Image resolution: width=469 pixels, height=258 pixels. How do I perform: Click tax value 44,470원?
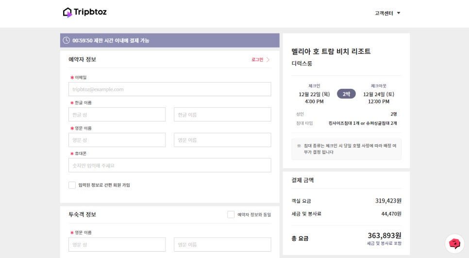pyautogui.click(x=391, y=214)
